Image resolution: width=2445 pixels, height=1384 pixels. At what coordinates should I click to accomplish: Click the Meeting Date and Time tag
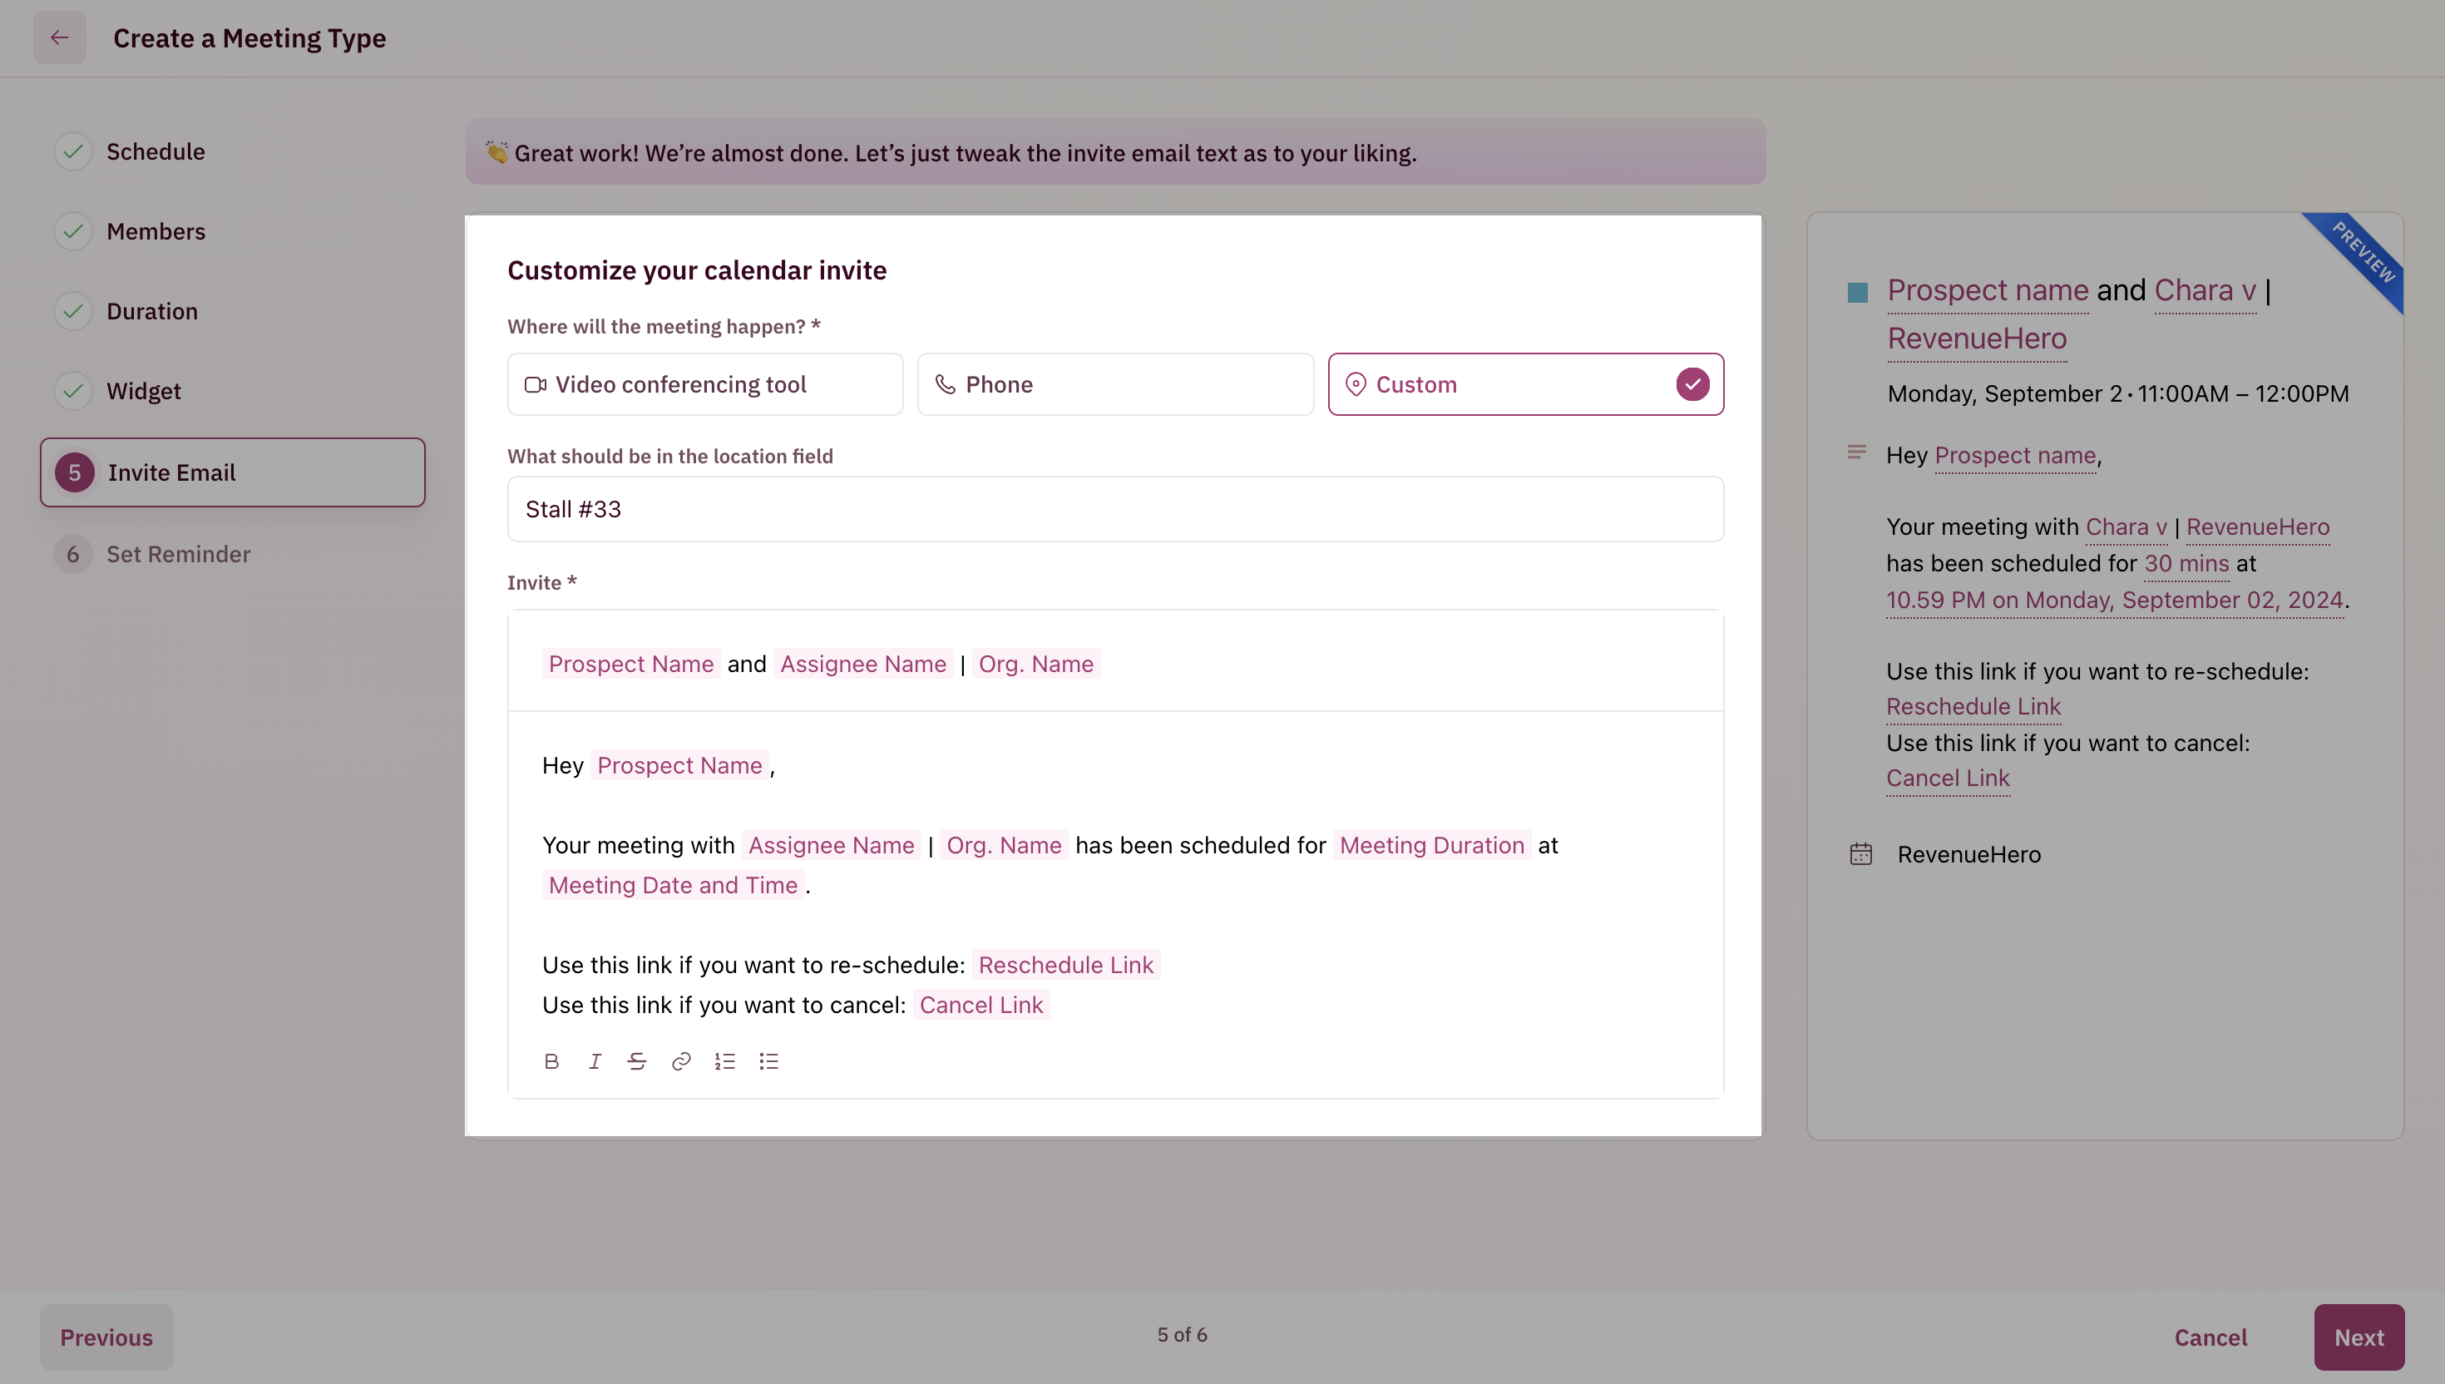[673, 886]
